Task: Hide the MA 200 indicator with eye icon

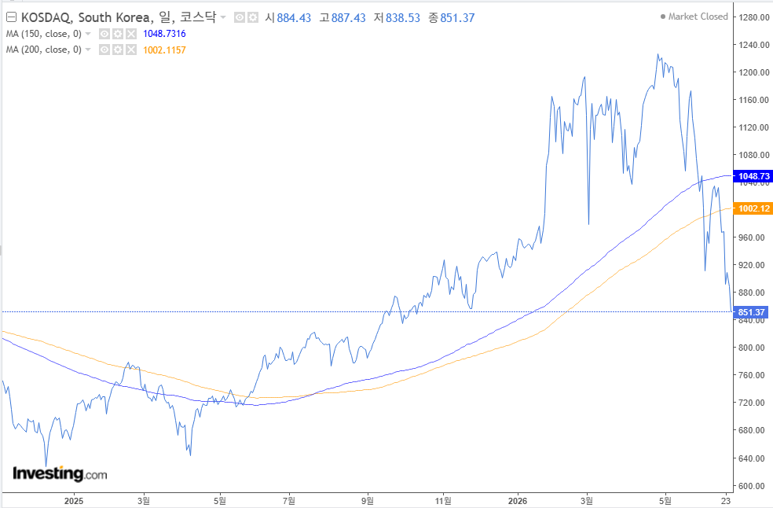Action: [x=104, y=50]
